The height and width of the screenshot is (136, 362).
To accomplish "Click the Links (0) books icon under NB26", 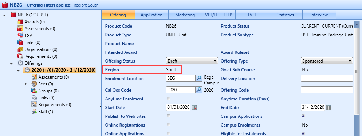I will 20,43.
